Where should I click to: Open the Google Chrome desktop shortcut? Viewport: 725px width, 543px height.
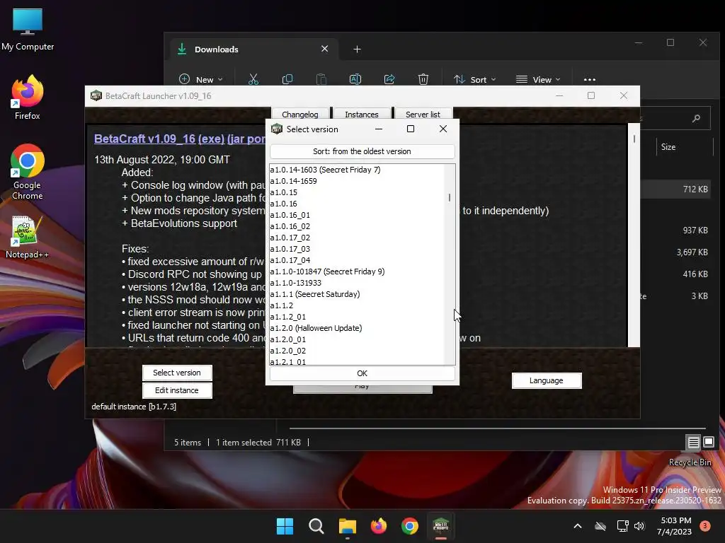click(28, 172)
